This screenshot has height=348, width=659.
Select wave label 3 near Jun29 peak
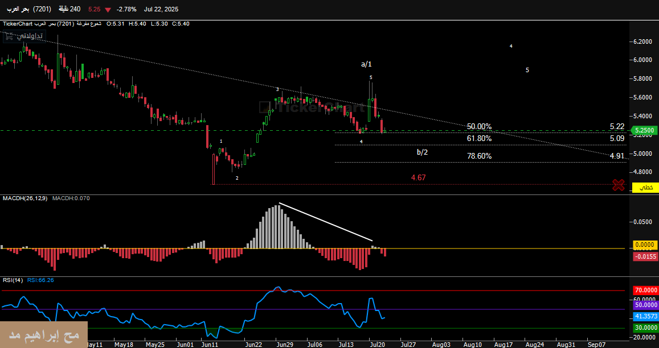[277, 89]
